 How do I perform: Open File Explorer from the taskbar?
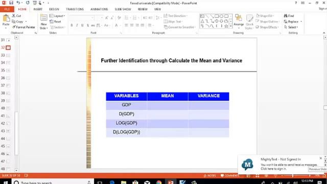click(124, 182)
